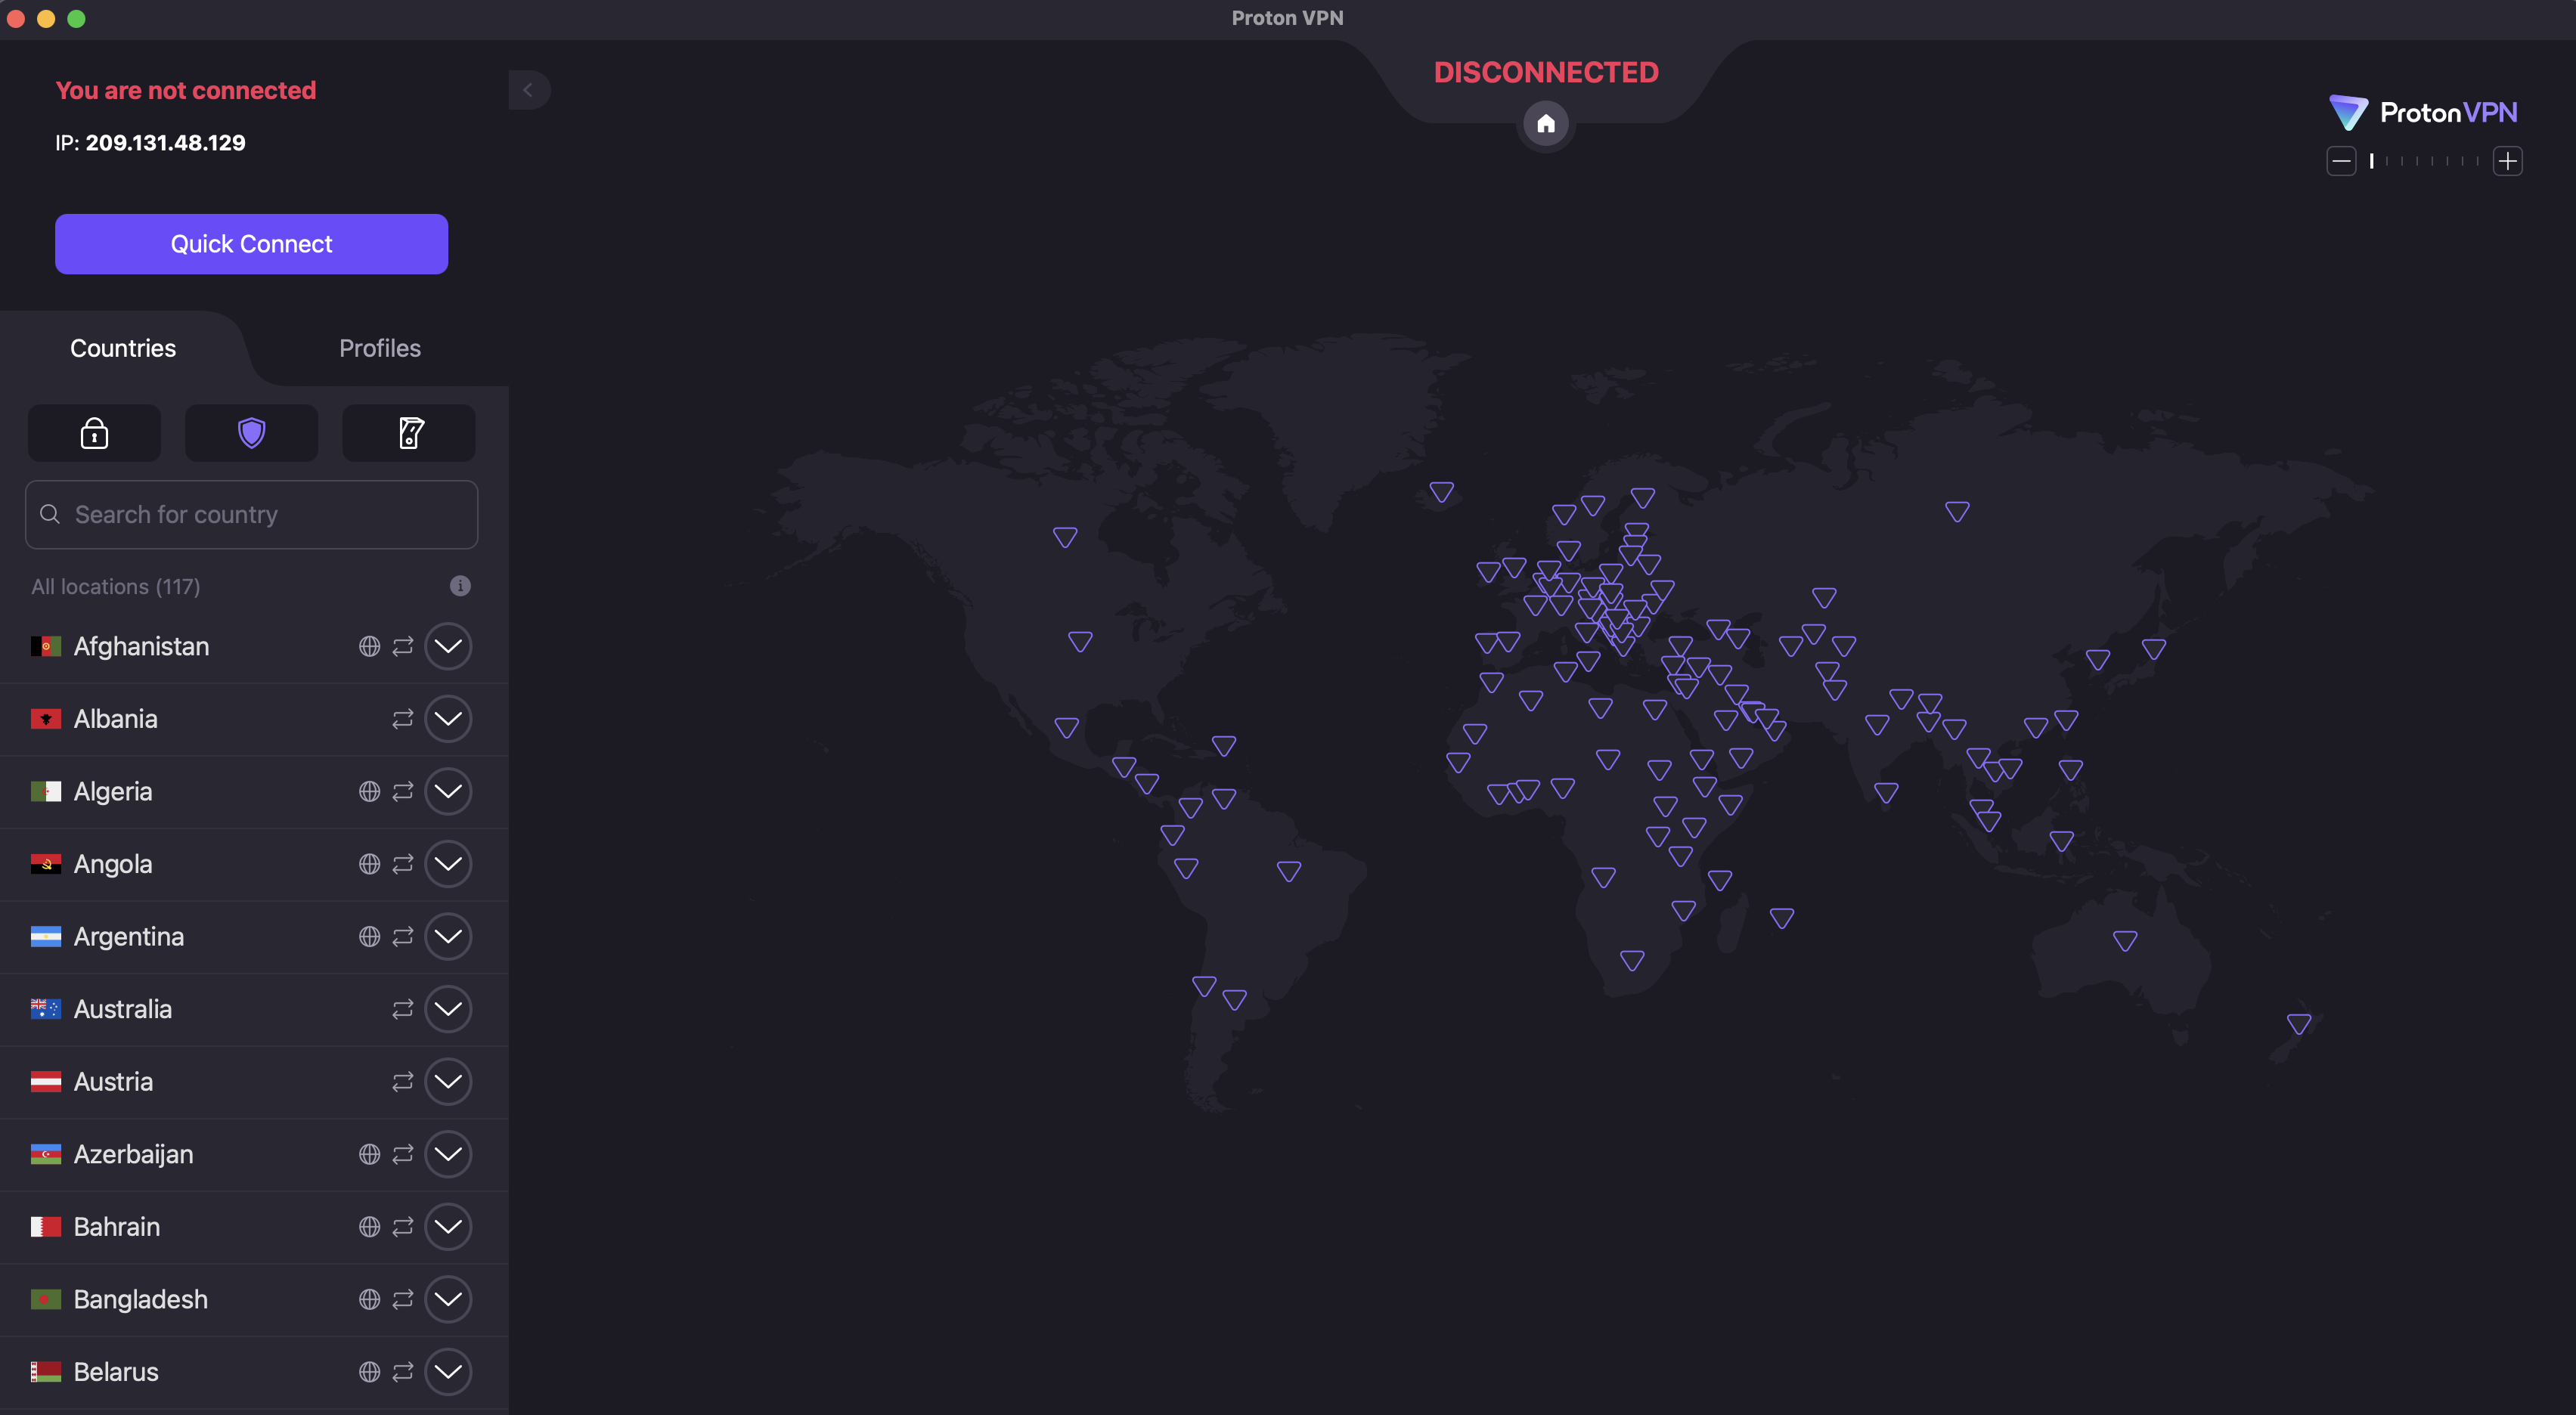Expand the Afghanistan server list
The width and height of the screenshot is (2576, 1415).
click(448, 646)
